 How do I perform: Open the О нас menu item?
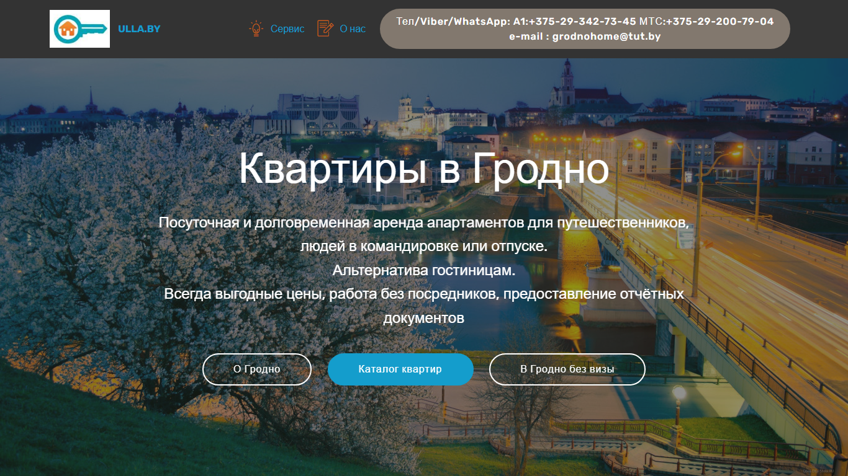[x=353, y=29]
